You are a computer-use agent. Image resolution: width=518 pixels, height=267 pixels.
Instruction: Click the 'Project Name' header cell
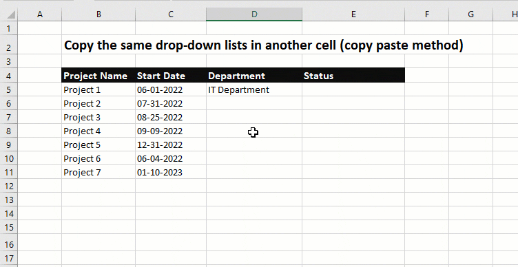click(99, 76)
